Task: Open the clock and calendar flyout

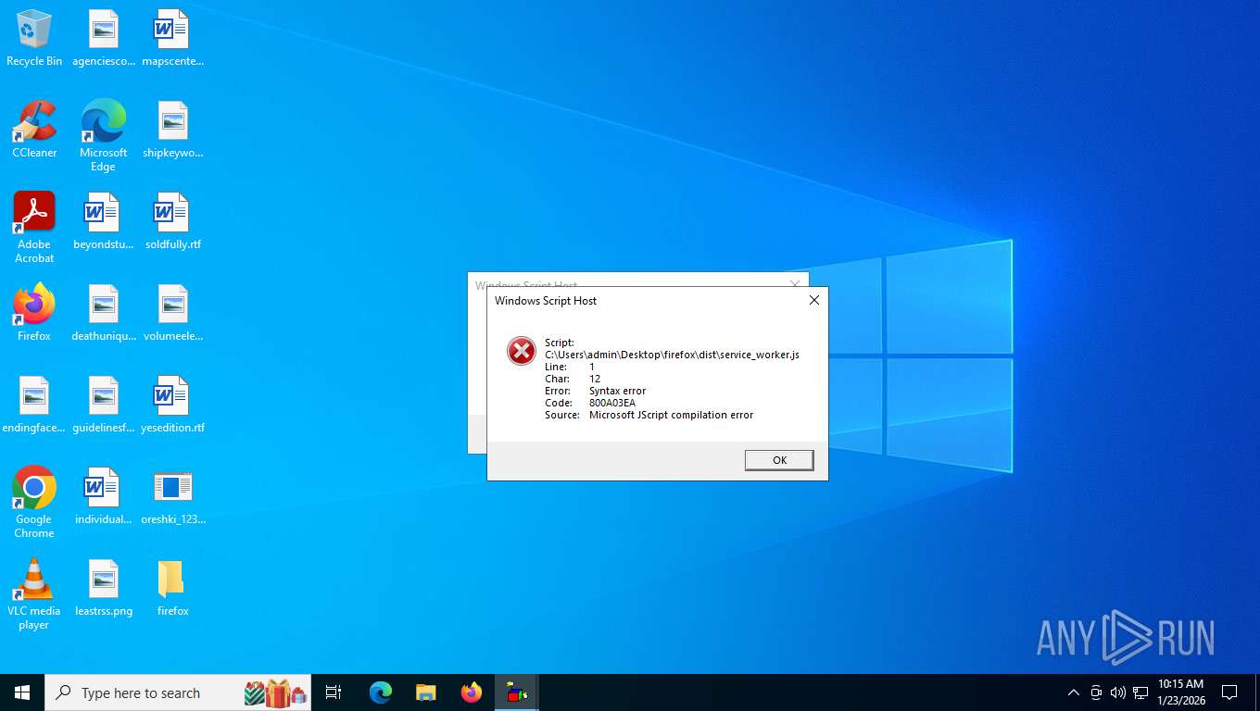Action: [1181, 692]
